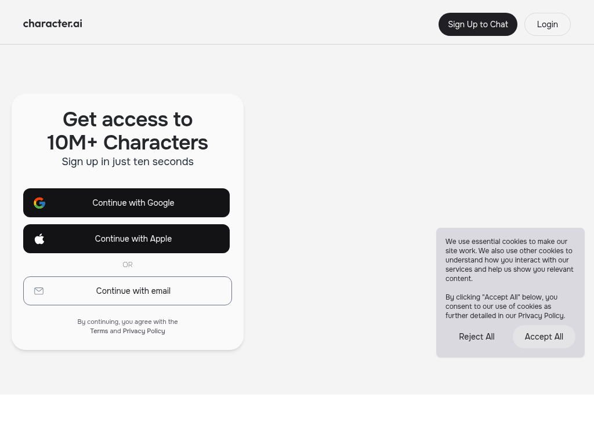Image resolution: width=594 pixels, height=445 pixels.
Task: Open the Login page from header
Action: [x=548, y=24]
